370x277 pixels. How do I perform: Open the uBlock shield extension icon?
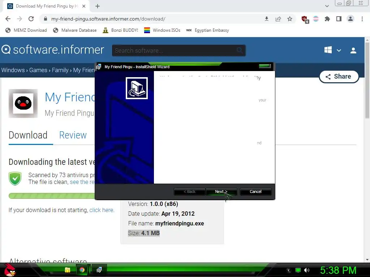(305, 19)
